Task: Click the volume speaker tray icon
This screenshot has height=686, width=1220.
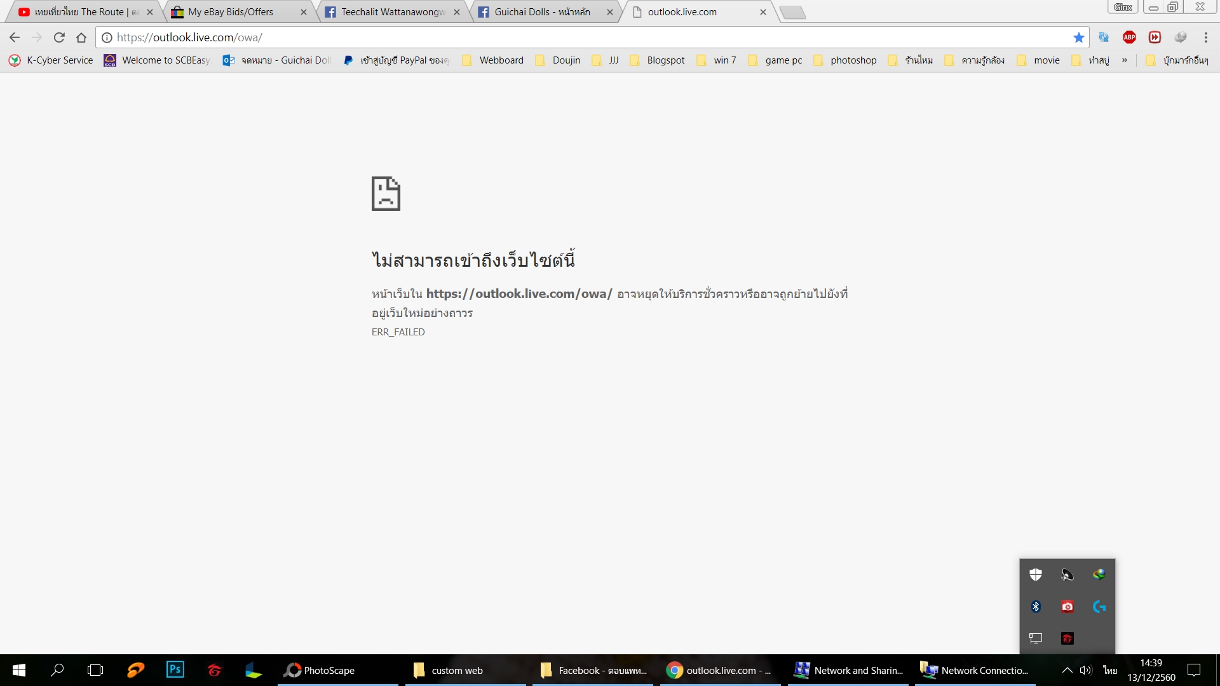Action: click(1085, 670)
